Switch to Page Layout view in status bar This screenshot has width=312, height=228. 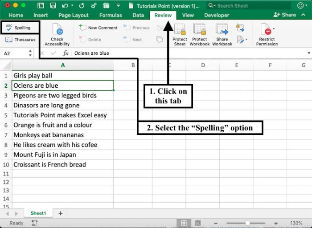(x=198, y=223)
